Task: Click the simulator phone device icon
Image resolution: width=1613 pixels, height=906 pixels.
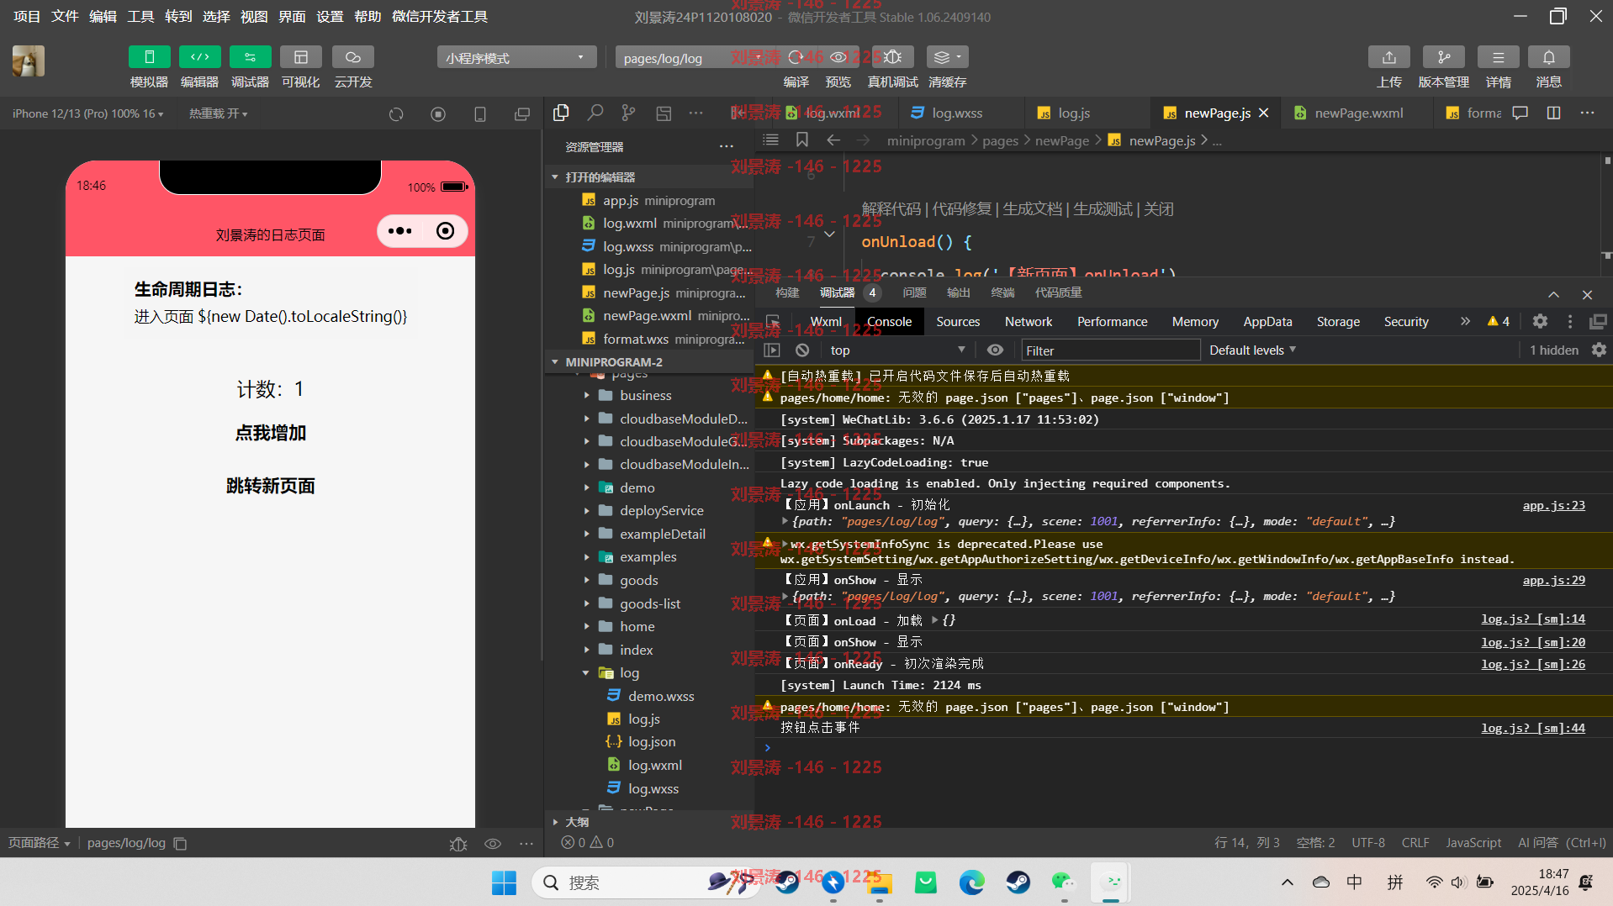Action: coord(480,114)
